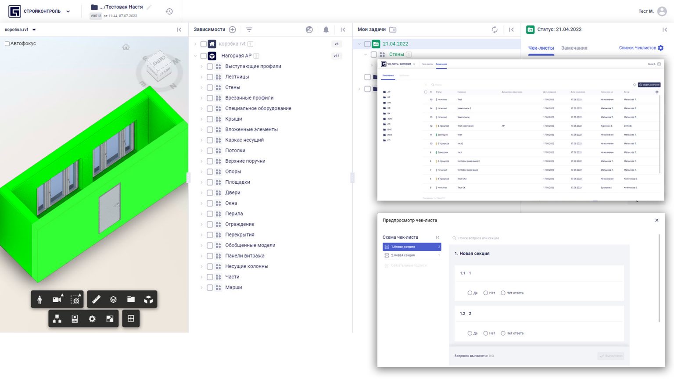The height and width of the screenshot is (379, 674).
Task: Activate the camera view tool
Action: (x=57, y=299)
